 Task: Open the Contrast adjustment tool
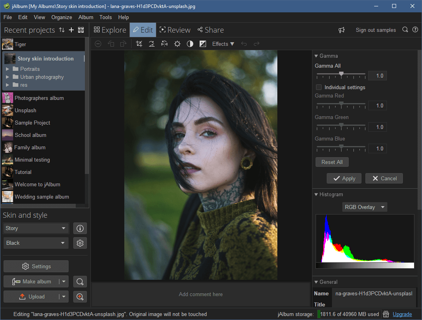(190, 44)
